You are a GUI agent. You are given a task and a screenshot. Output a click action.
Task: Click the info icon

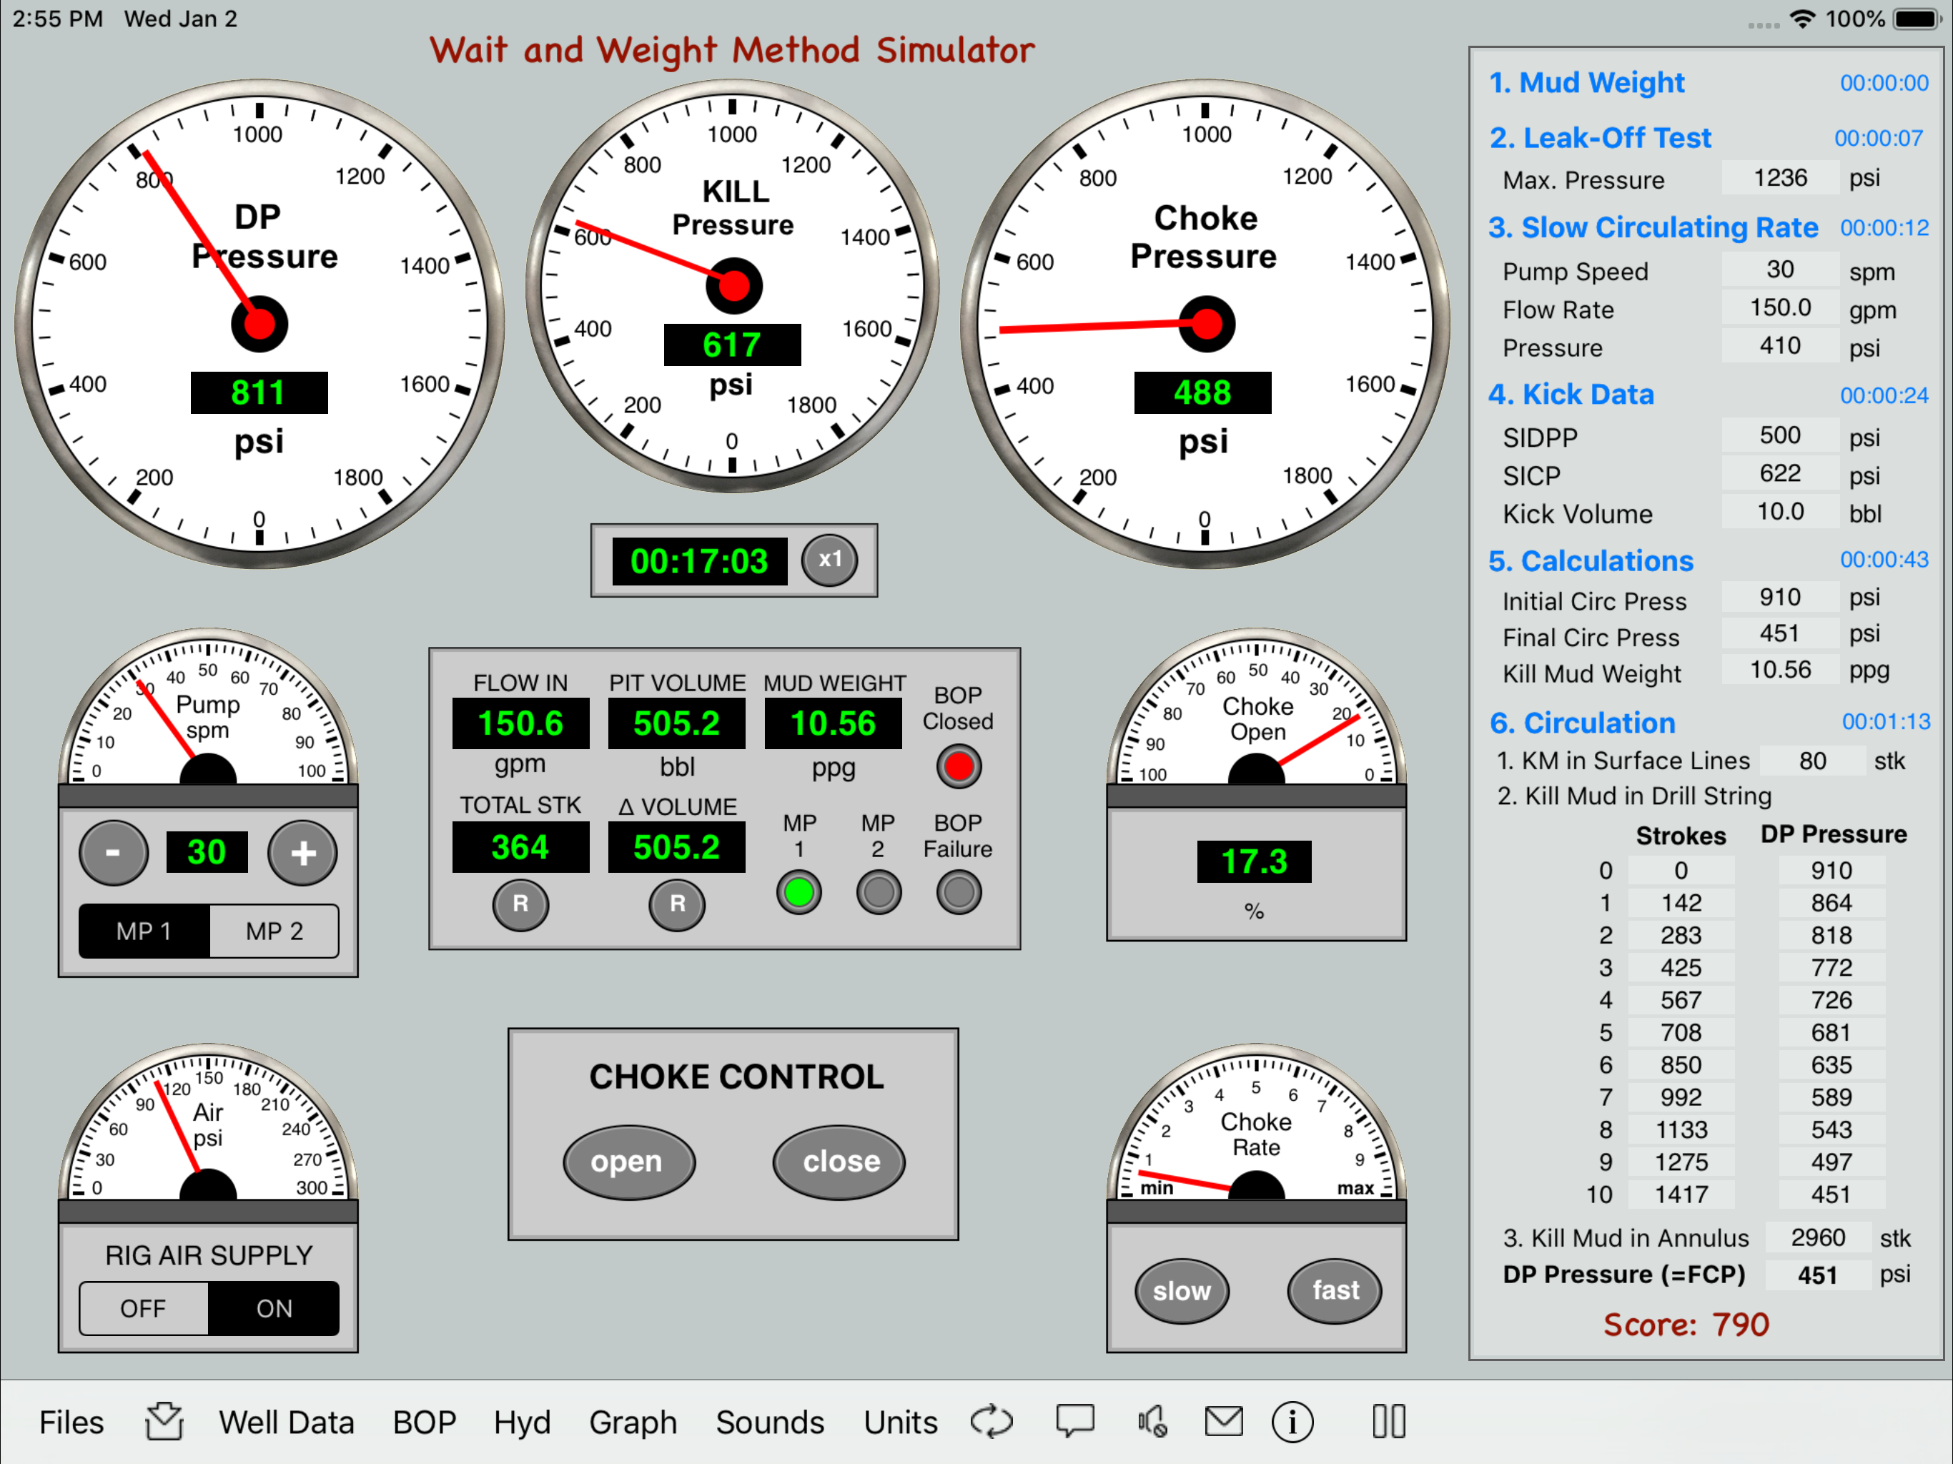(x=1292, y=1422)
